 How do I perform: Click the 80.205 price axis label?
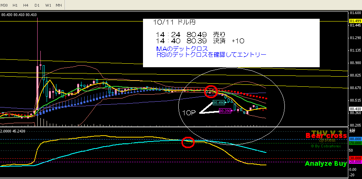[x=355, y=125]
